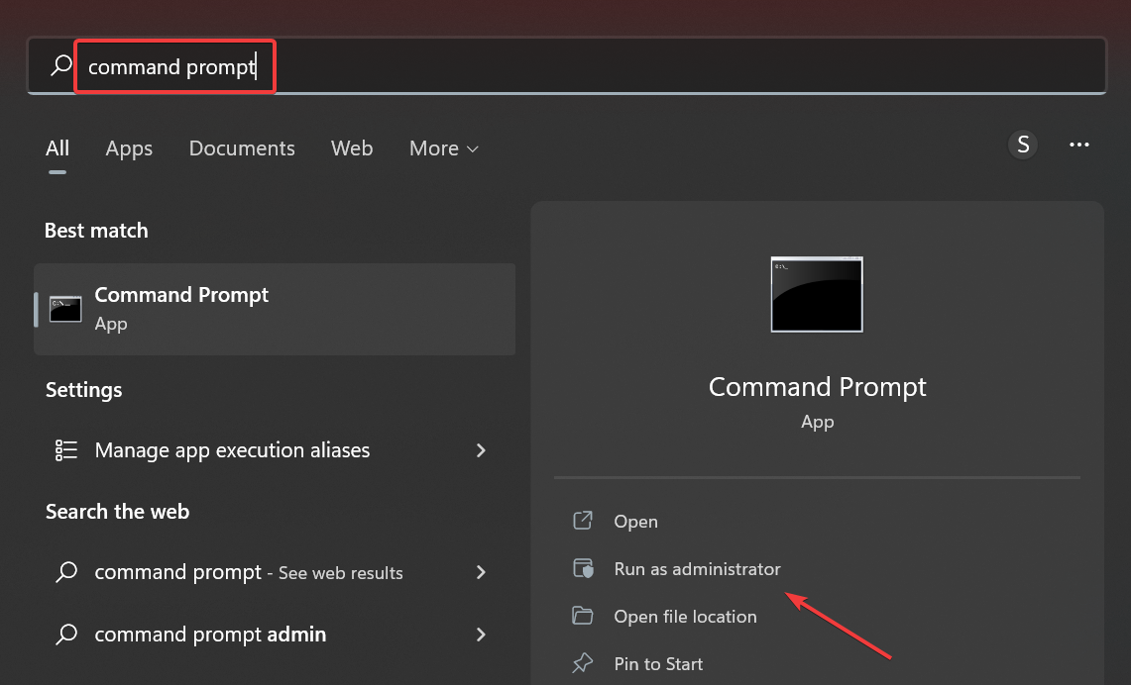Click the search magnifier icon in search box
This screenshot has width=1131, height=685.
(x=61, y=66)
